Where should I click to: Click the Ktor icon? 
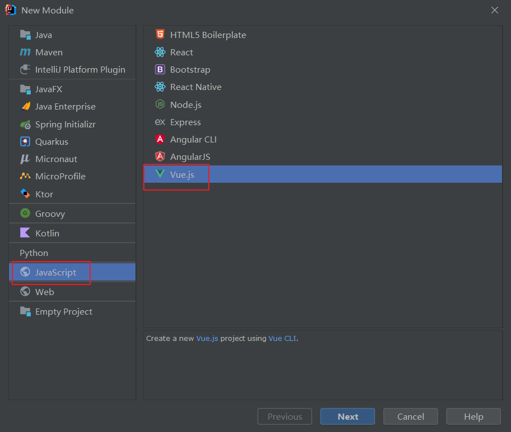pyautogui.click(x=25, y=193)
